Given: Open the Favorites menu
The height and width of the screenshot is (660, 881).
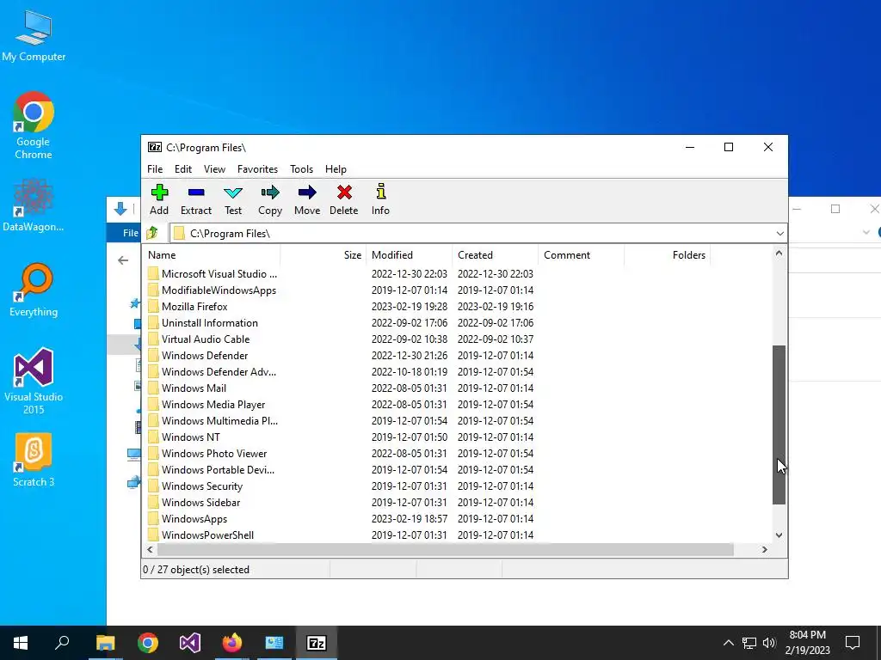Looking at the screenshot, I should (257, 169).
